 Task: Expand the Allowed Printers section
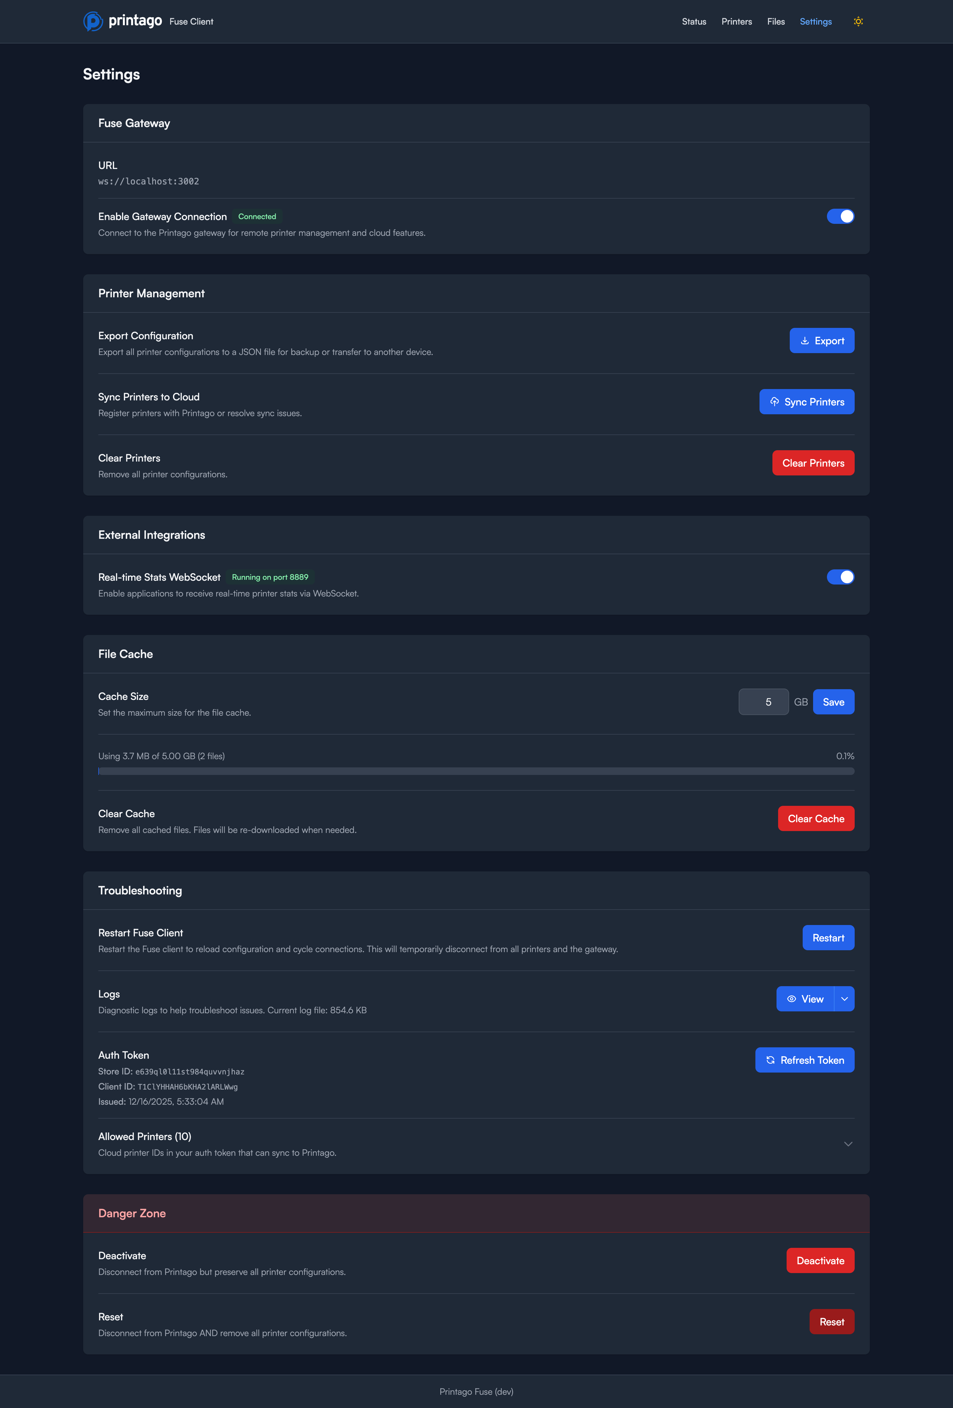point(848,1144)
